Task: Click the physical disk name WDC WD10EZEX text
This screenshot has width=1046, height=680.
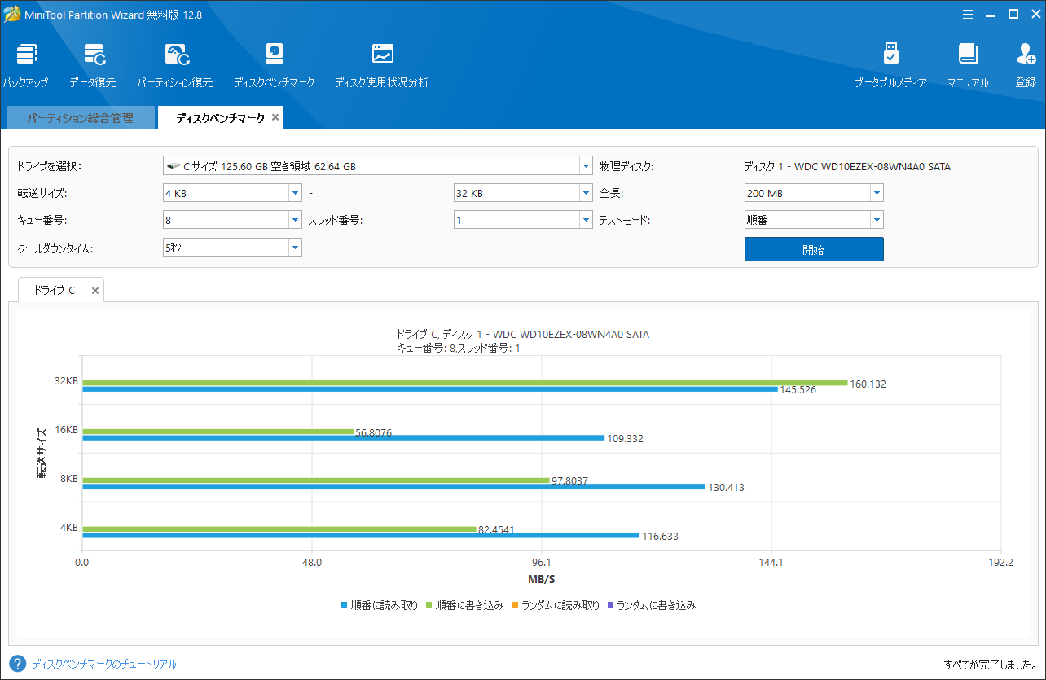Action: pyautogui.click(x=847, y=167)
